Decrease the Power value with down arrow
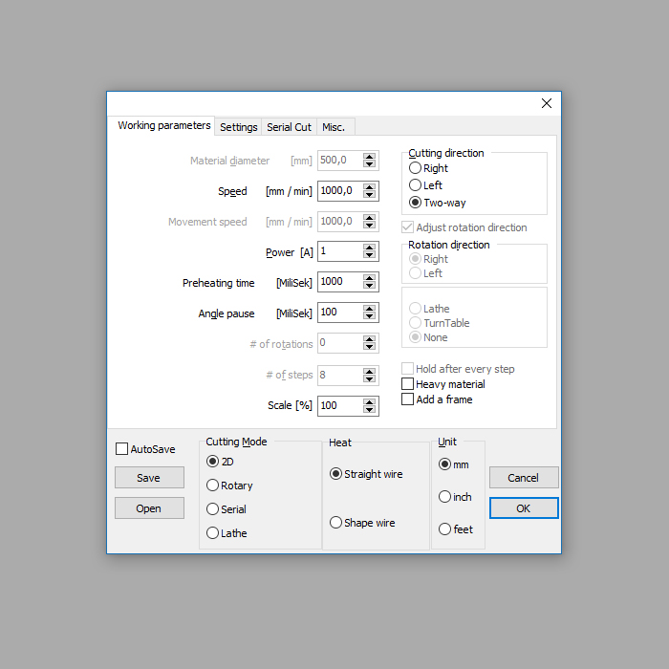 (370, 256)
